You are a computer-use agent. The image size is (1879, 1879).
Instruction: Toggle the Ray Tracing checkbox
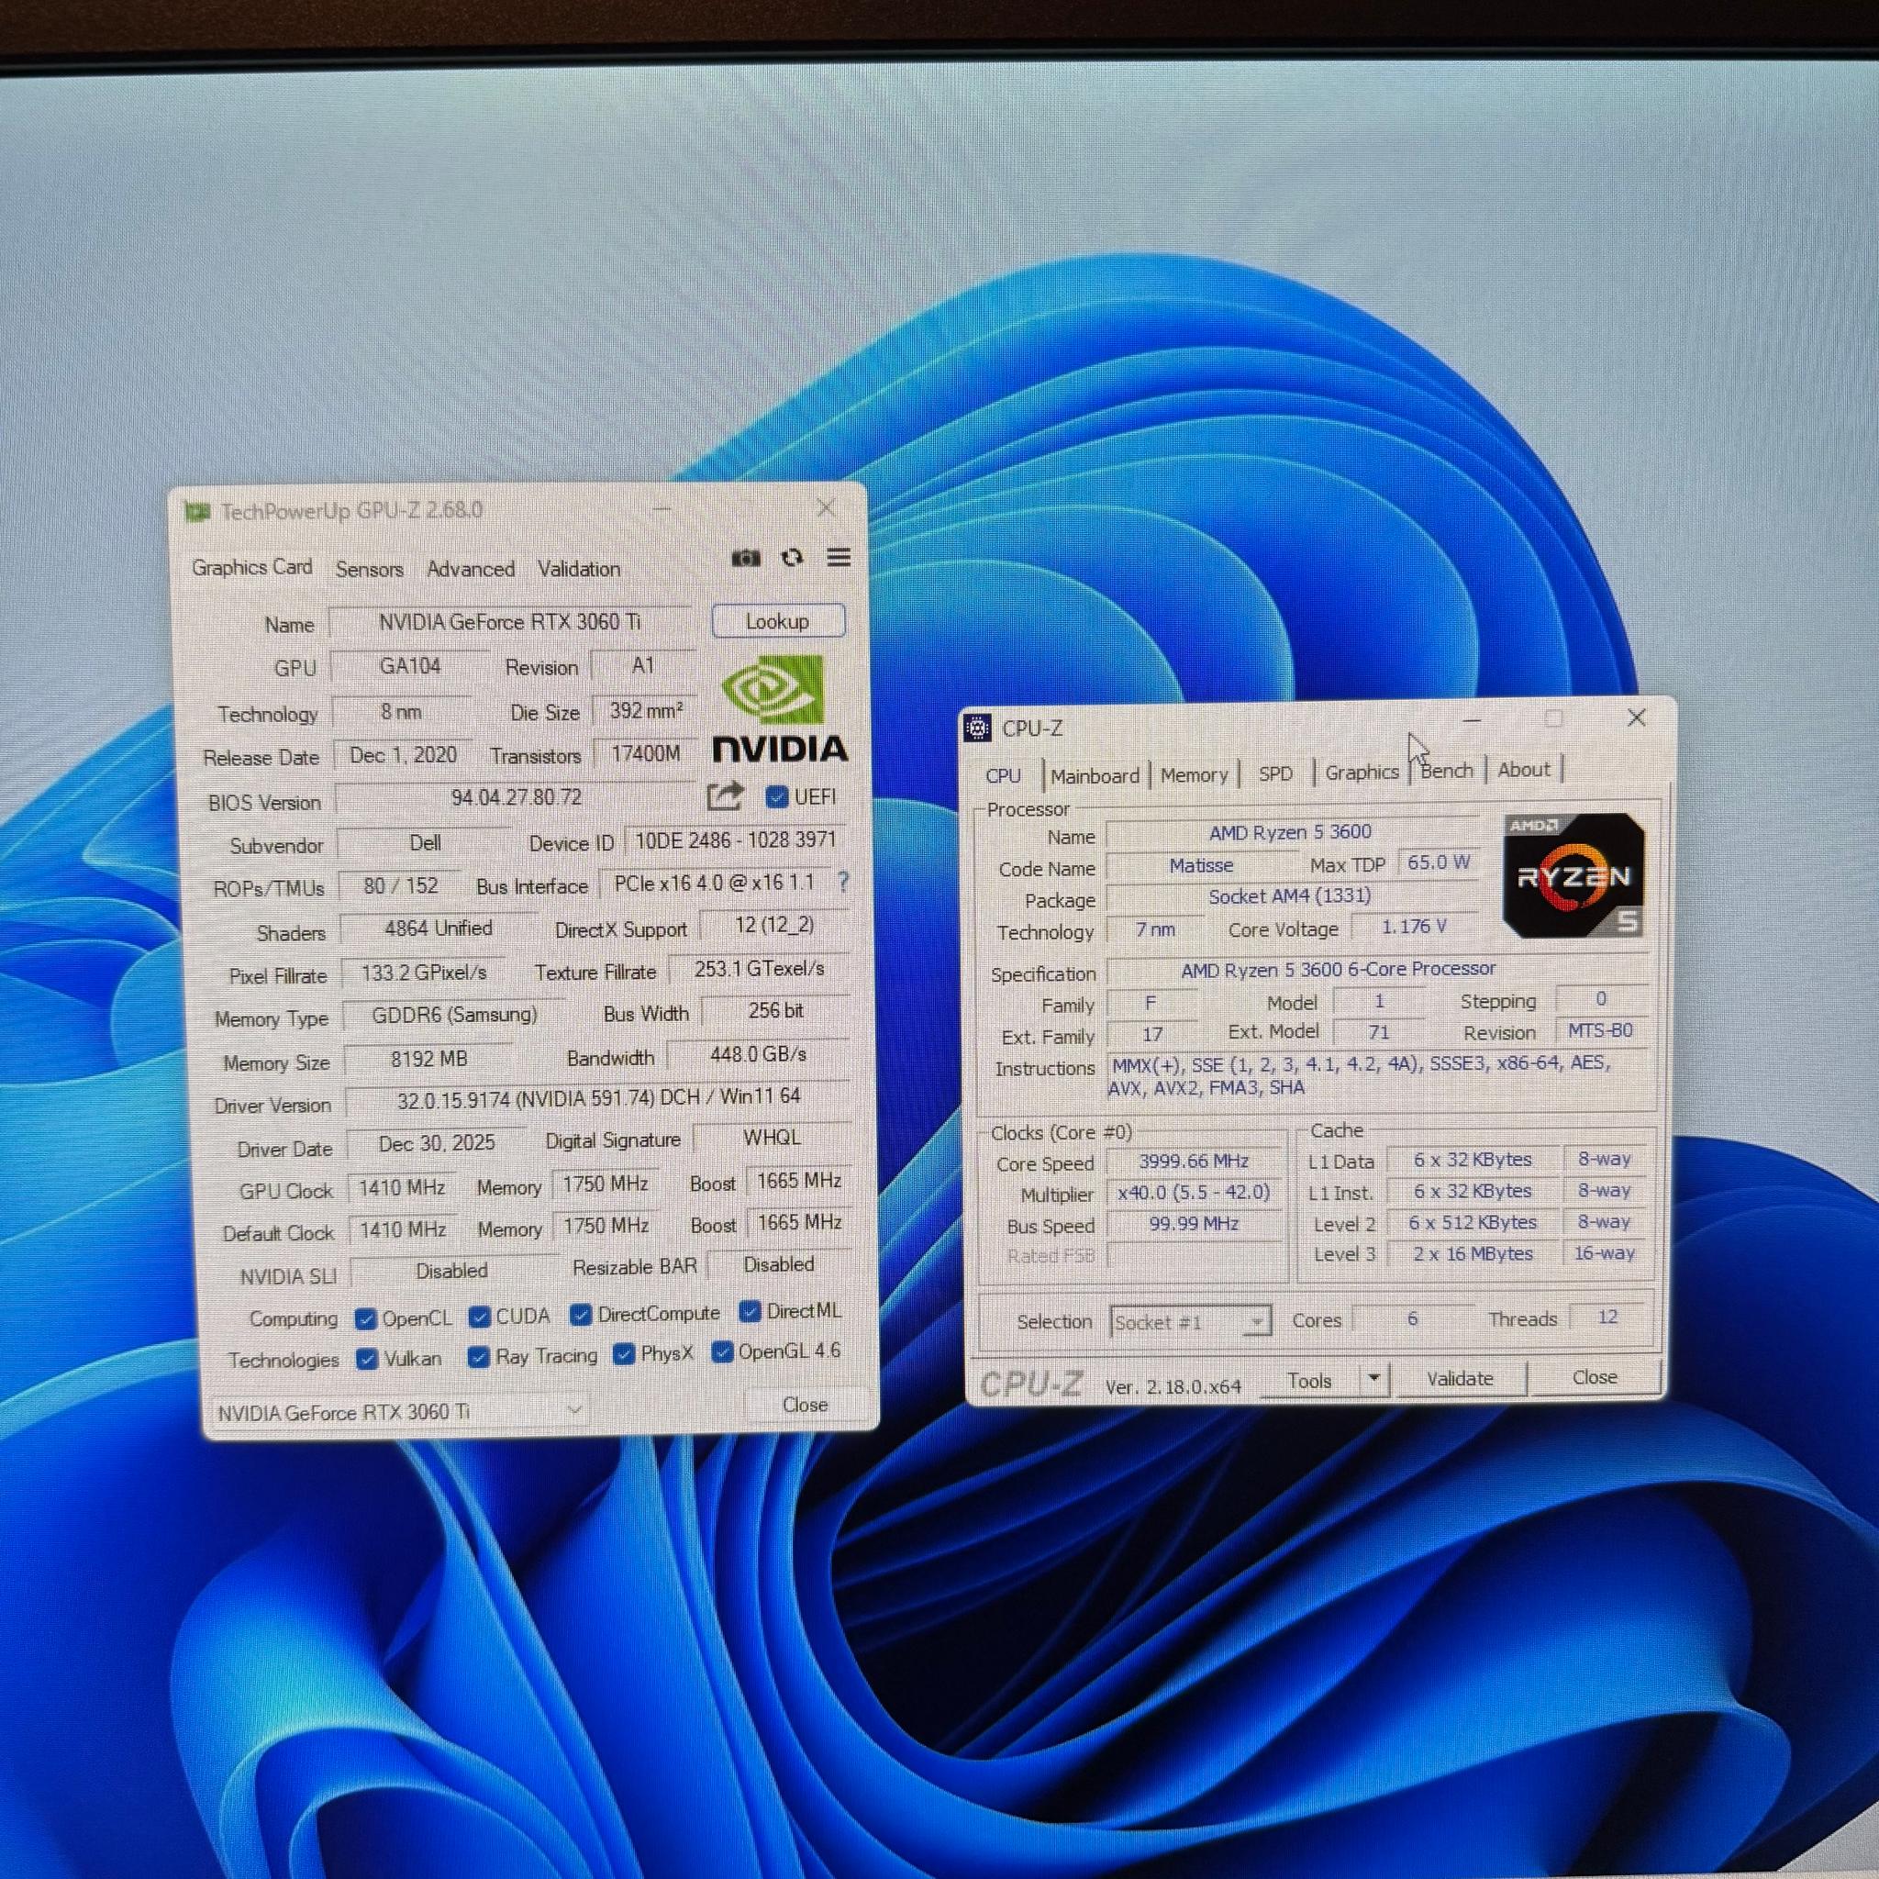click(x=477, y=1357)
